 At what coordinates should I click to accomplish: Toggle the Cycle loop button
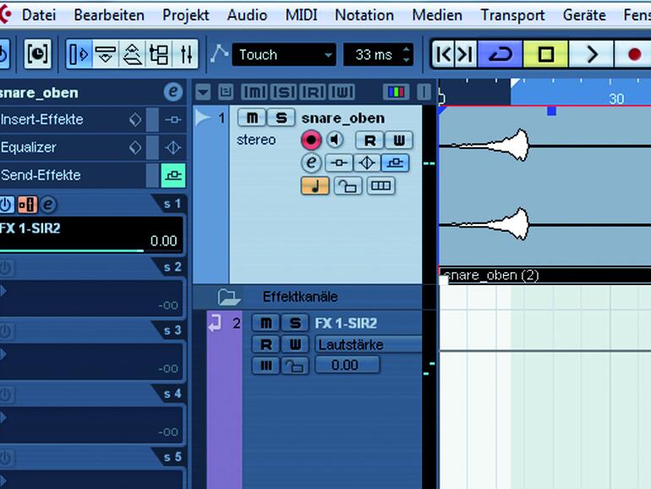click(x=500, y=54)
